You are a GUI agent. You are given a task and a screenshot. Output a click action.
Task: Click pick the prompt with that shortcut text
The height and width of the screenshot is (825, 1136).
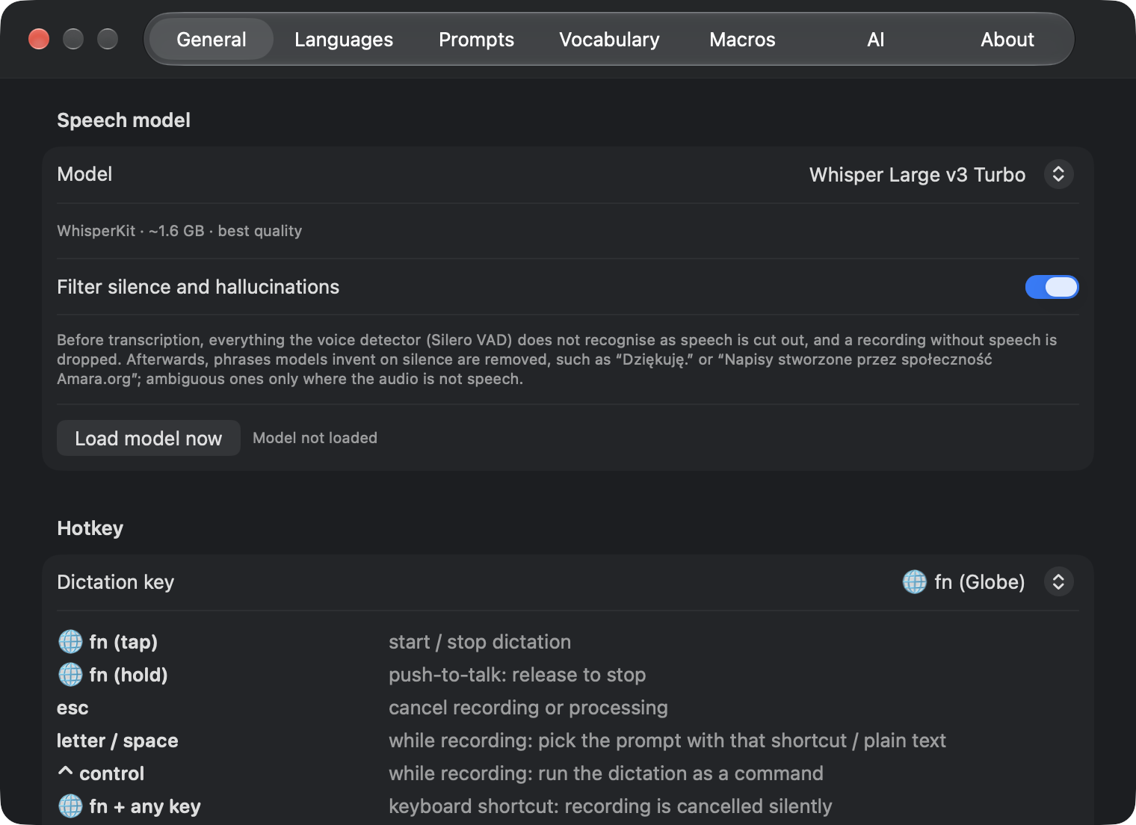(692, 741)
